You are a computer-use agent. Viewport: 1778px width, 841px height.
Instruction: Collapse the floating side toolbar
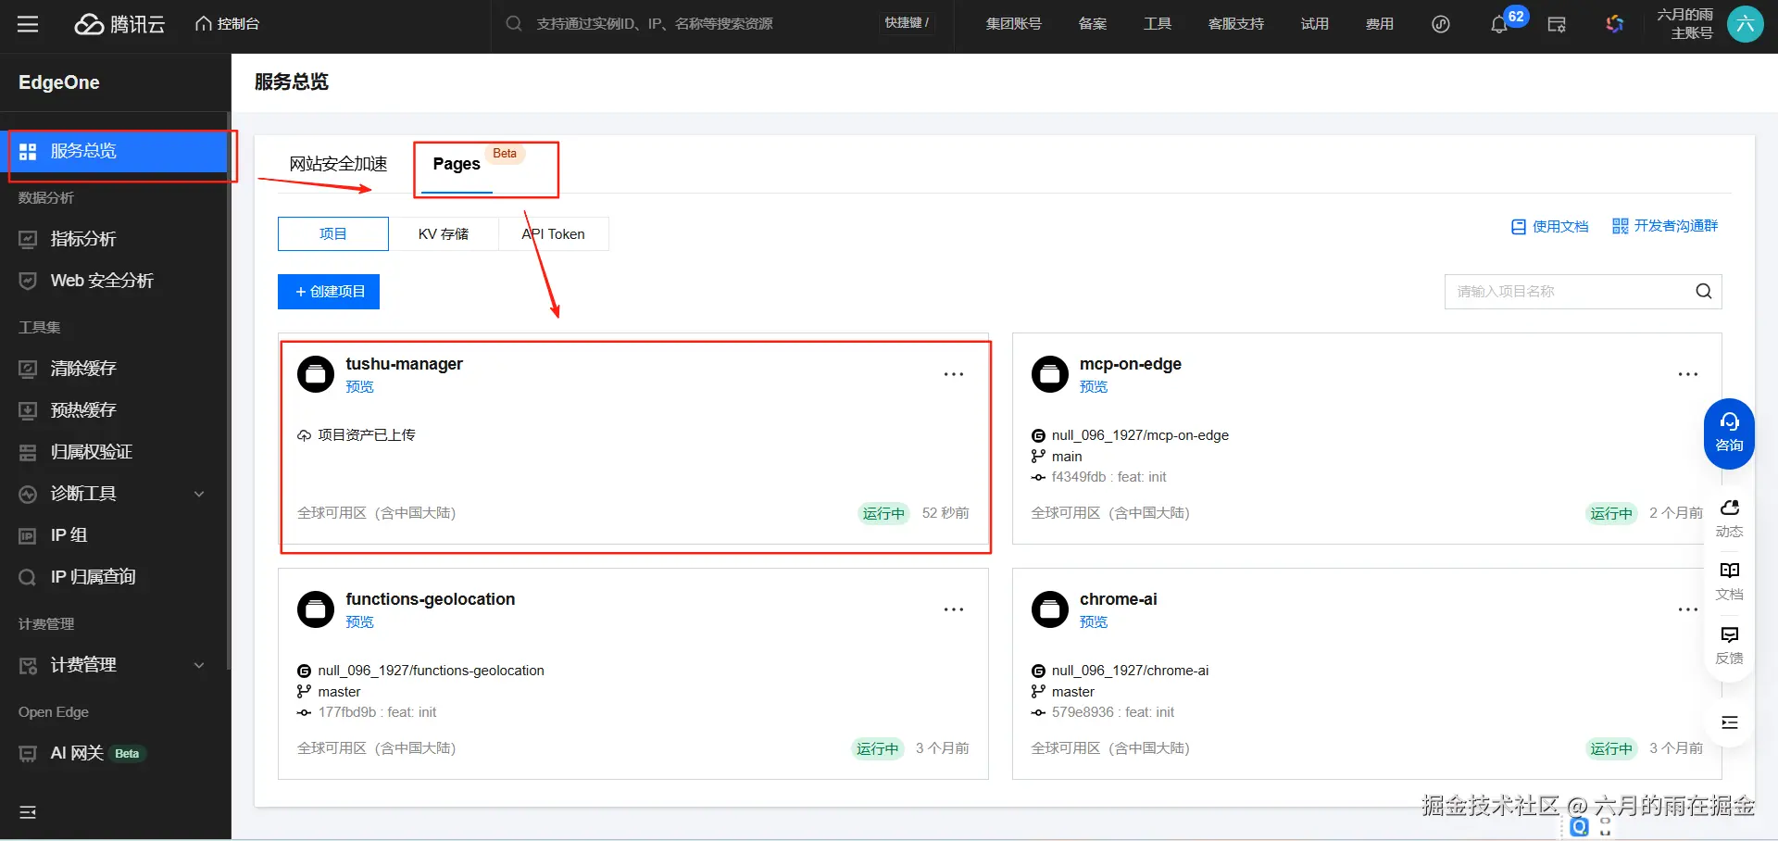tap(1729, 722)
